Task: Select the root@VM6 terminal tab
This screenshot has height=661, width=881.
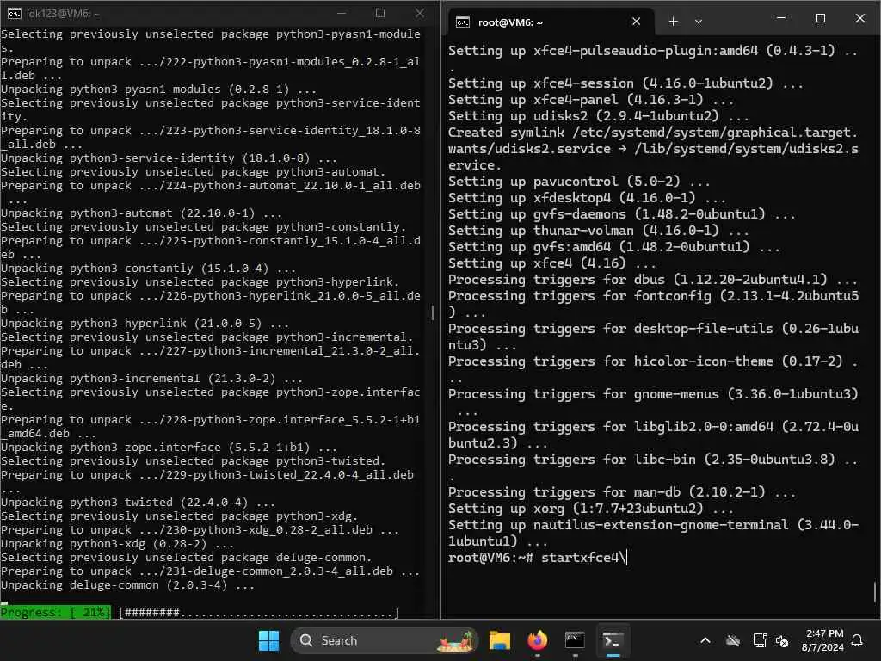Action: (551, 22)
